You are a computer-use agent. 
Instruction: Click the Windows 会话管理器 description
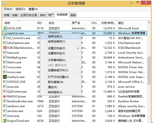[x=131, y=116]
